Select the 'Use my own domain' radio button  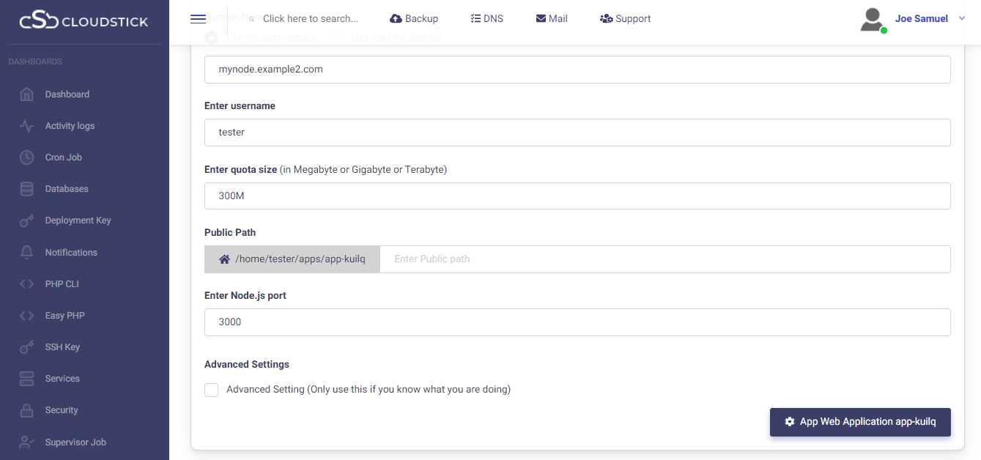211,37
